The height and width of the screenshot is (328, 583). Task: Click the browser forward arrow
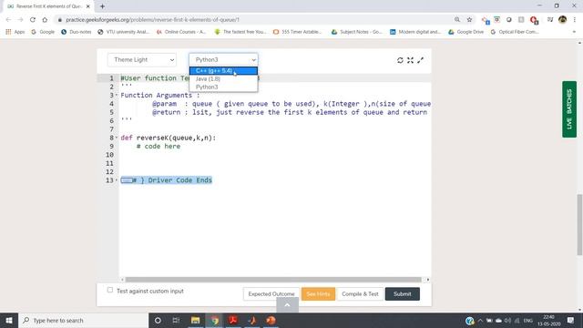click(20, 20)
